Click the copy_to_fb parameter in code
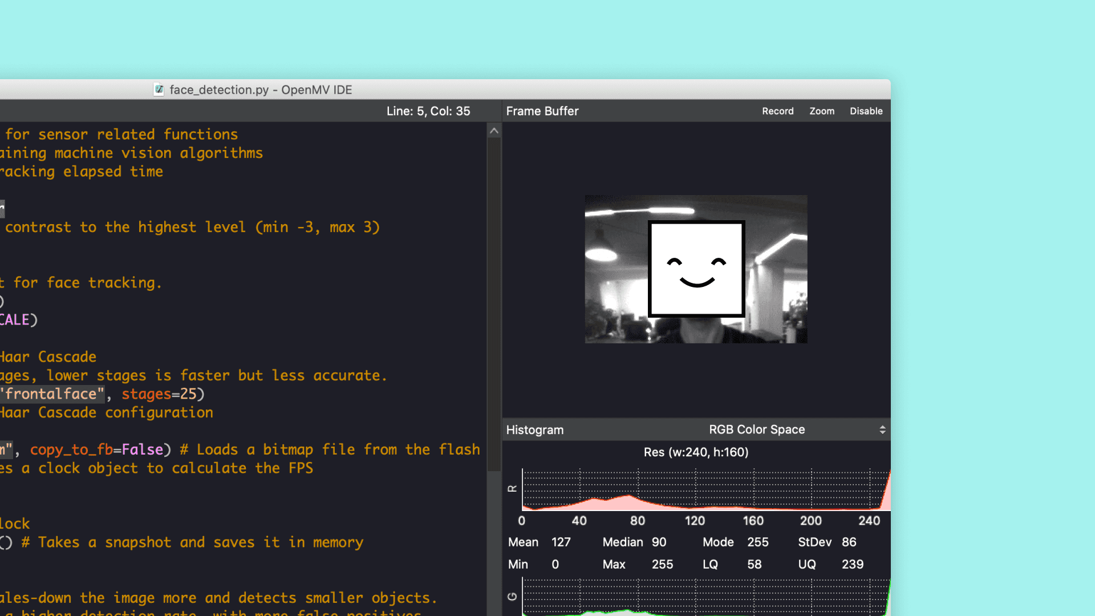The width and height of the screenshot is (1095, 616). [x=71, y=450]
